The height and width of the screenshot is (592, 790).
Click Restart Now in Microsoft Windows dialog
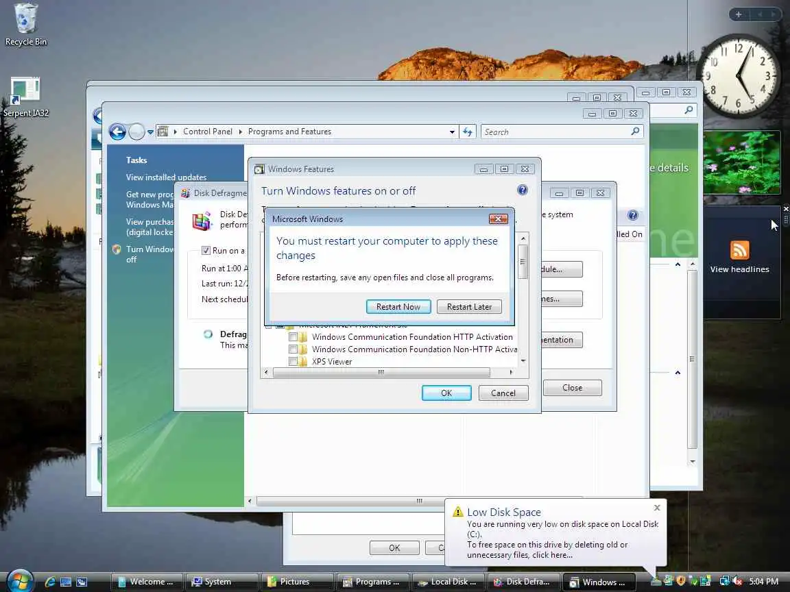pos(398,306)
